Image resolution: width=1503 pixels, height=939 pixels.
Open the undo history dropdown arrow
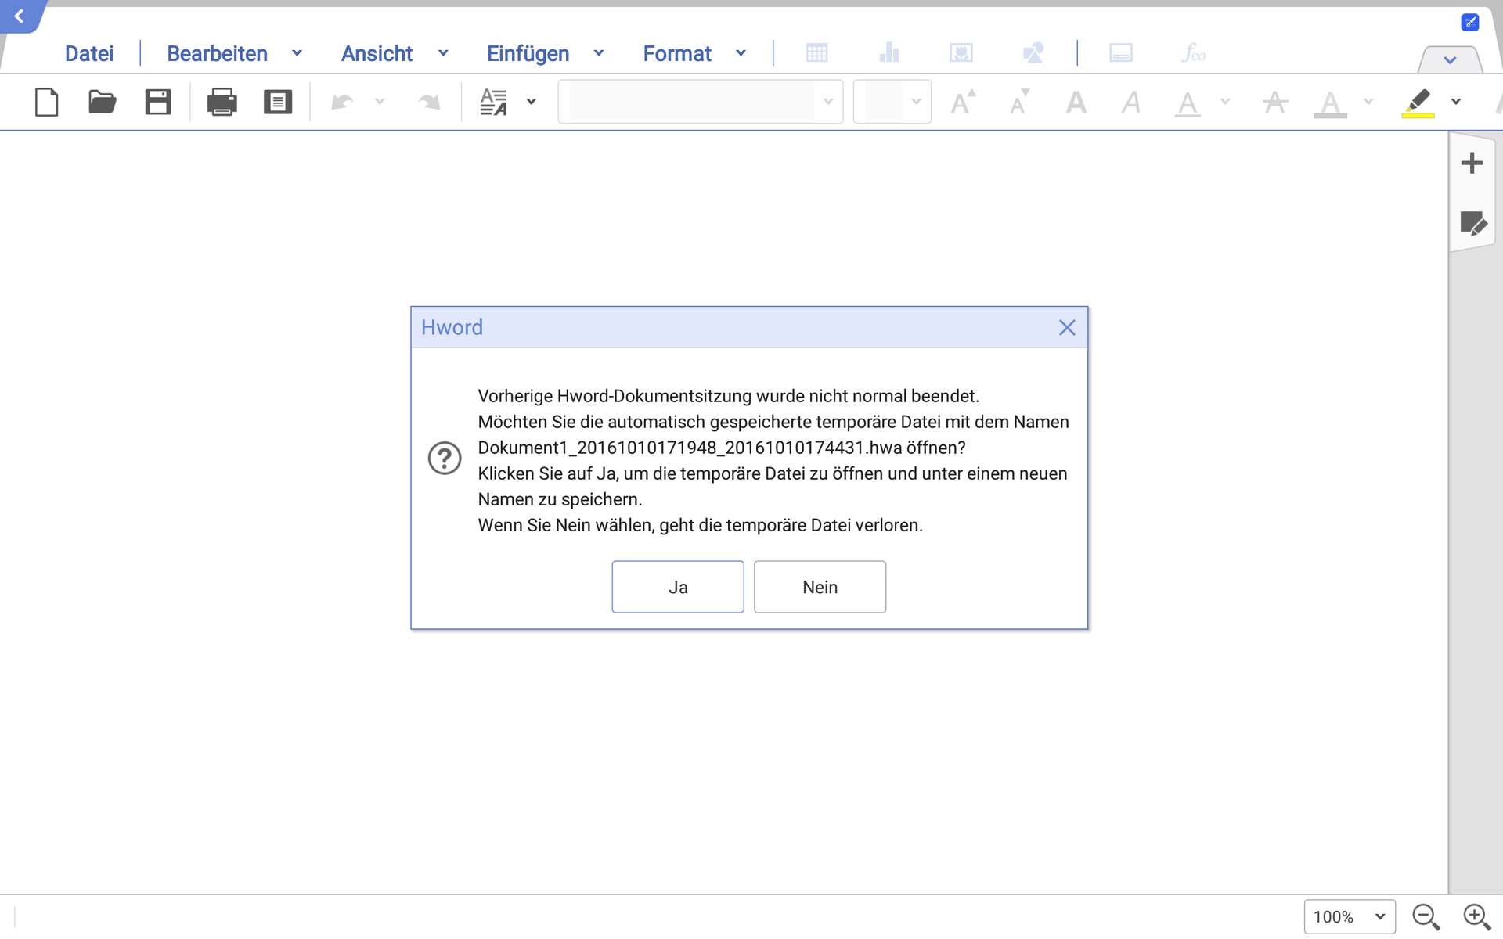point(380,102)
